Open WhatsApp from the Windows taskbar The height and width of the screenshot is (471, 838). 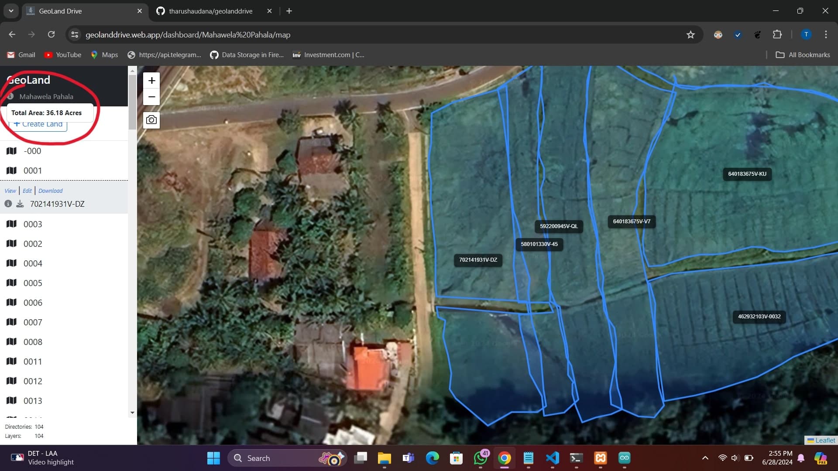click(480, 458)
